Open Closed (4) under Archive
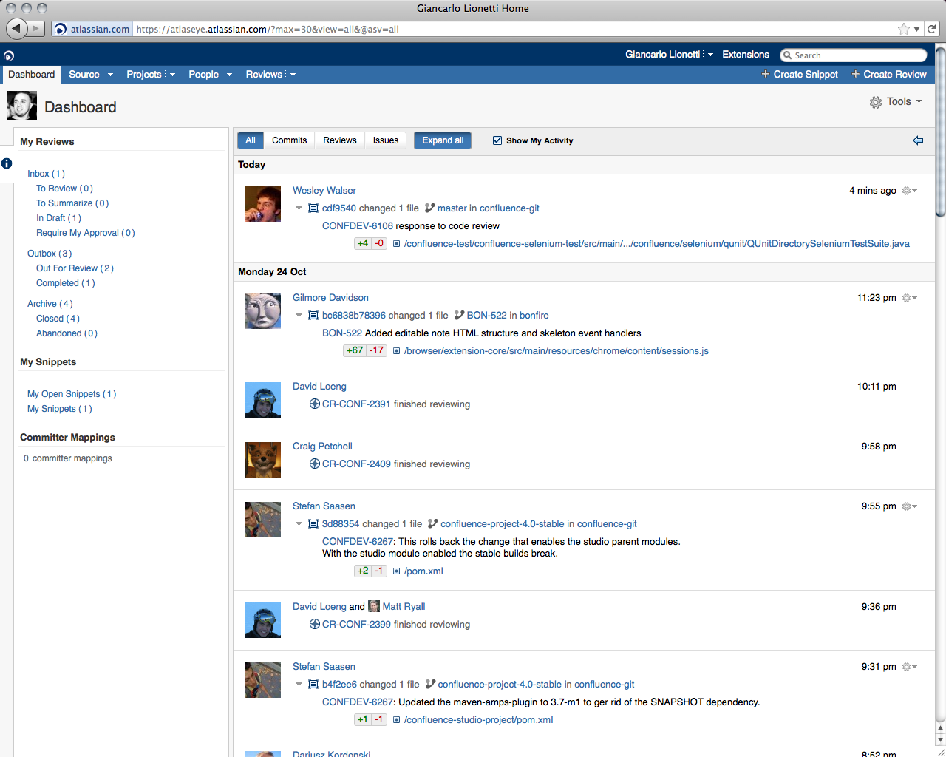This screenshot has width=946, height=757. coord(58,319)
